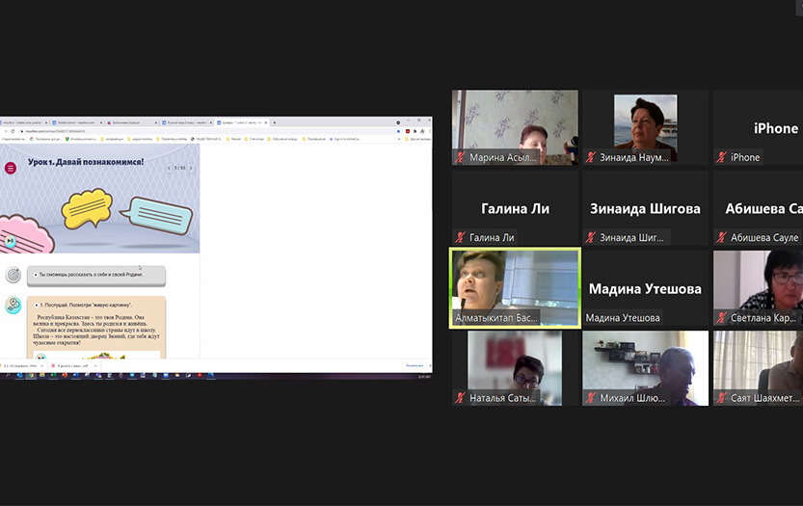Open the downloaded pdf file in downloads bar

point(71,365)
